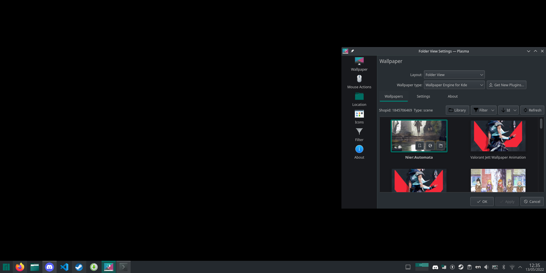Add Nier:Automata to library via bookmark icon
Screen dimensions: 546x273
(x=420, y=146)
